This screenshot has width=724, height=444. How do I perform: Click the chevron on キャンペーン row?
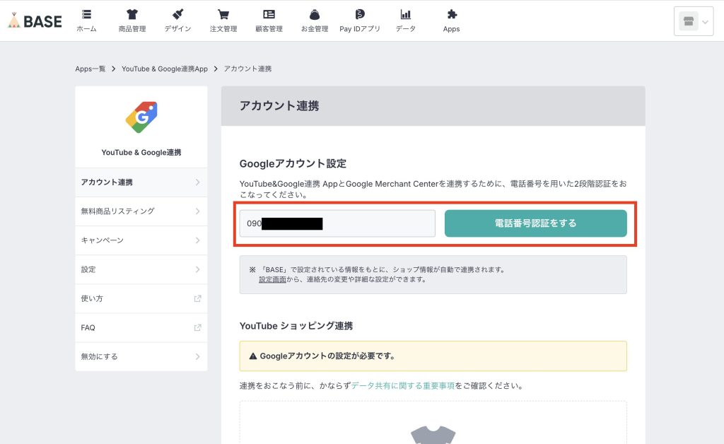[x=198, y=240]
